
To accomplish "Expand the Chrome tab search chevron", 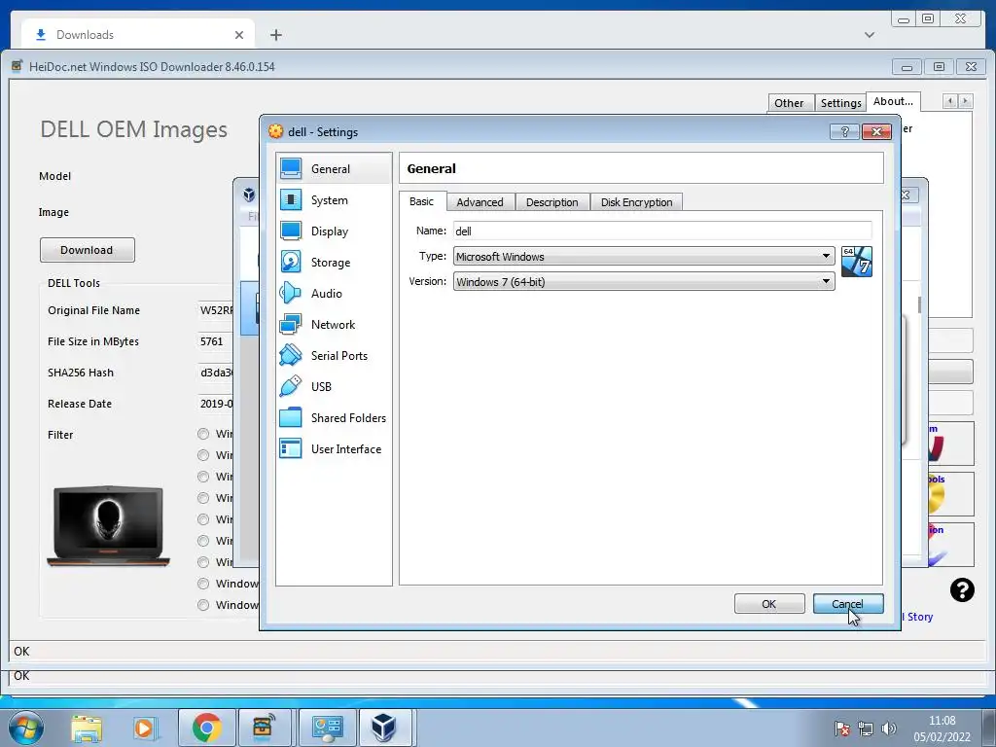I will pos(869,35).
